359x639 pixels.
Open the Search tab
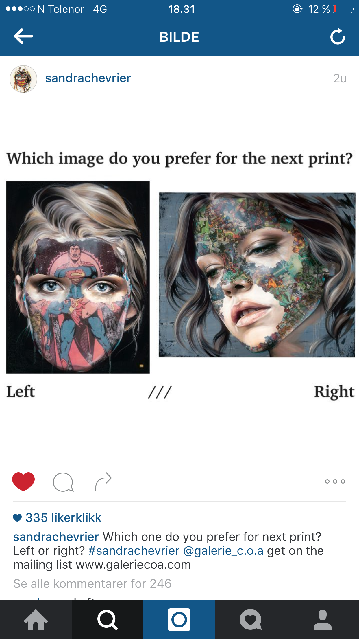108,619
